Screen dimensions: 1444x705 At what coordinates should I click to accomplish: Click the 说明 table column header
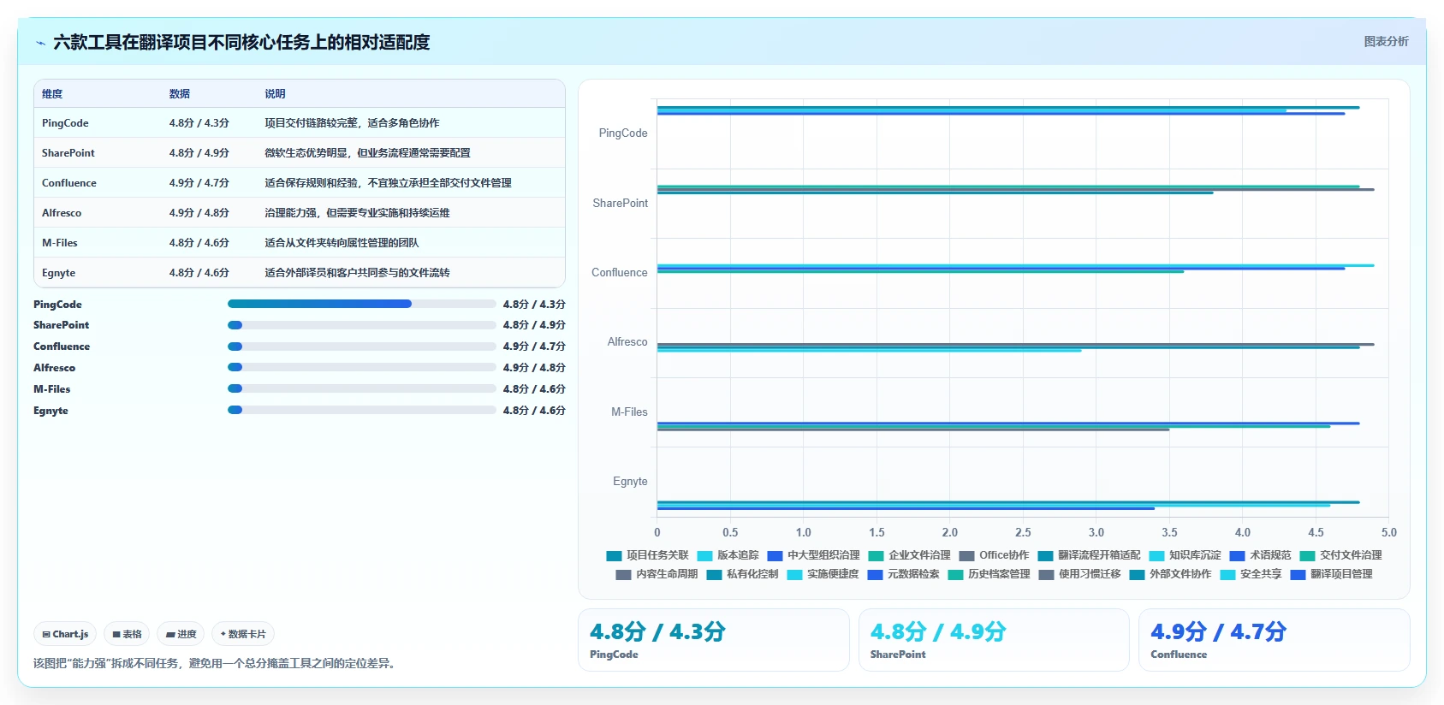pos(275,94)
